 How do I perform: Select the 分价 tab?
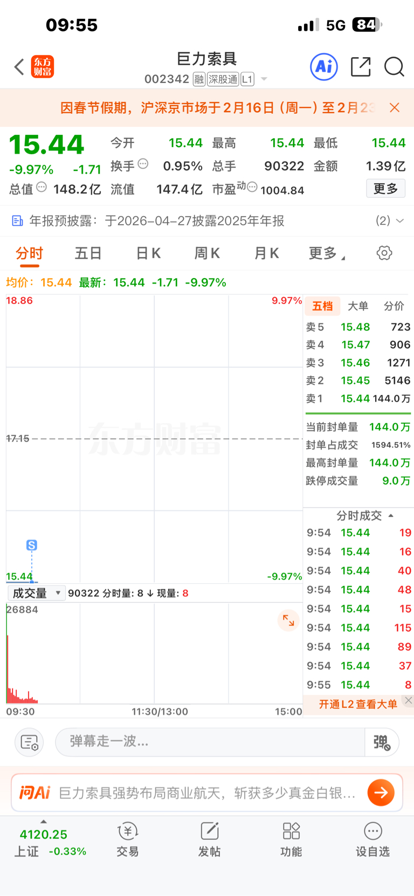pyautogui.click(x=394, y=306)
